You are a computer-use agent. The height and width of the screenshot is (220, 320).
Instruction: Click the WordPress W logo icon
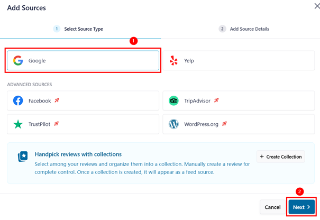click(x=173, y=124)
